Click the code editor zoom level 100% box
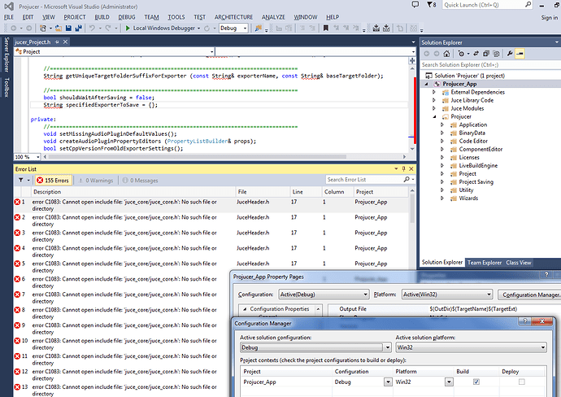Screen dimensions: 561x397 [22, 156]
